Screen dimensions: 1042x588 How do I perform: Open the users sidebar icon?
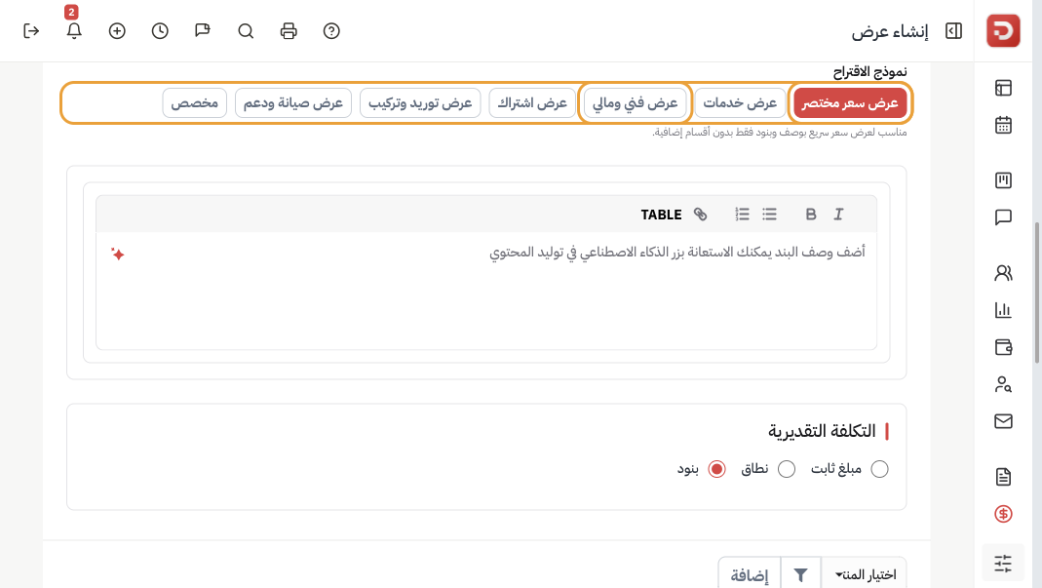[x=1003, y=273]
